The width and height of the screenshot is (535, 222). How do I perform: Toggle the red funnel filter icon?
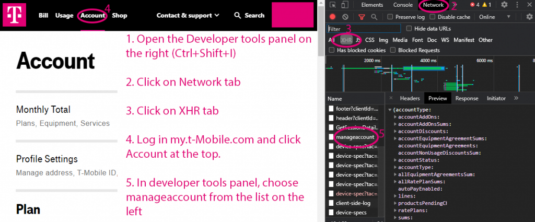pyautogui.click(x=362, y=17)
